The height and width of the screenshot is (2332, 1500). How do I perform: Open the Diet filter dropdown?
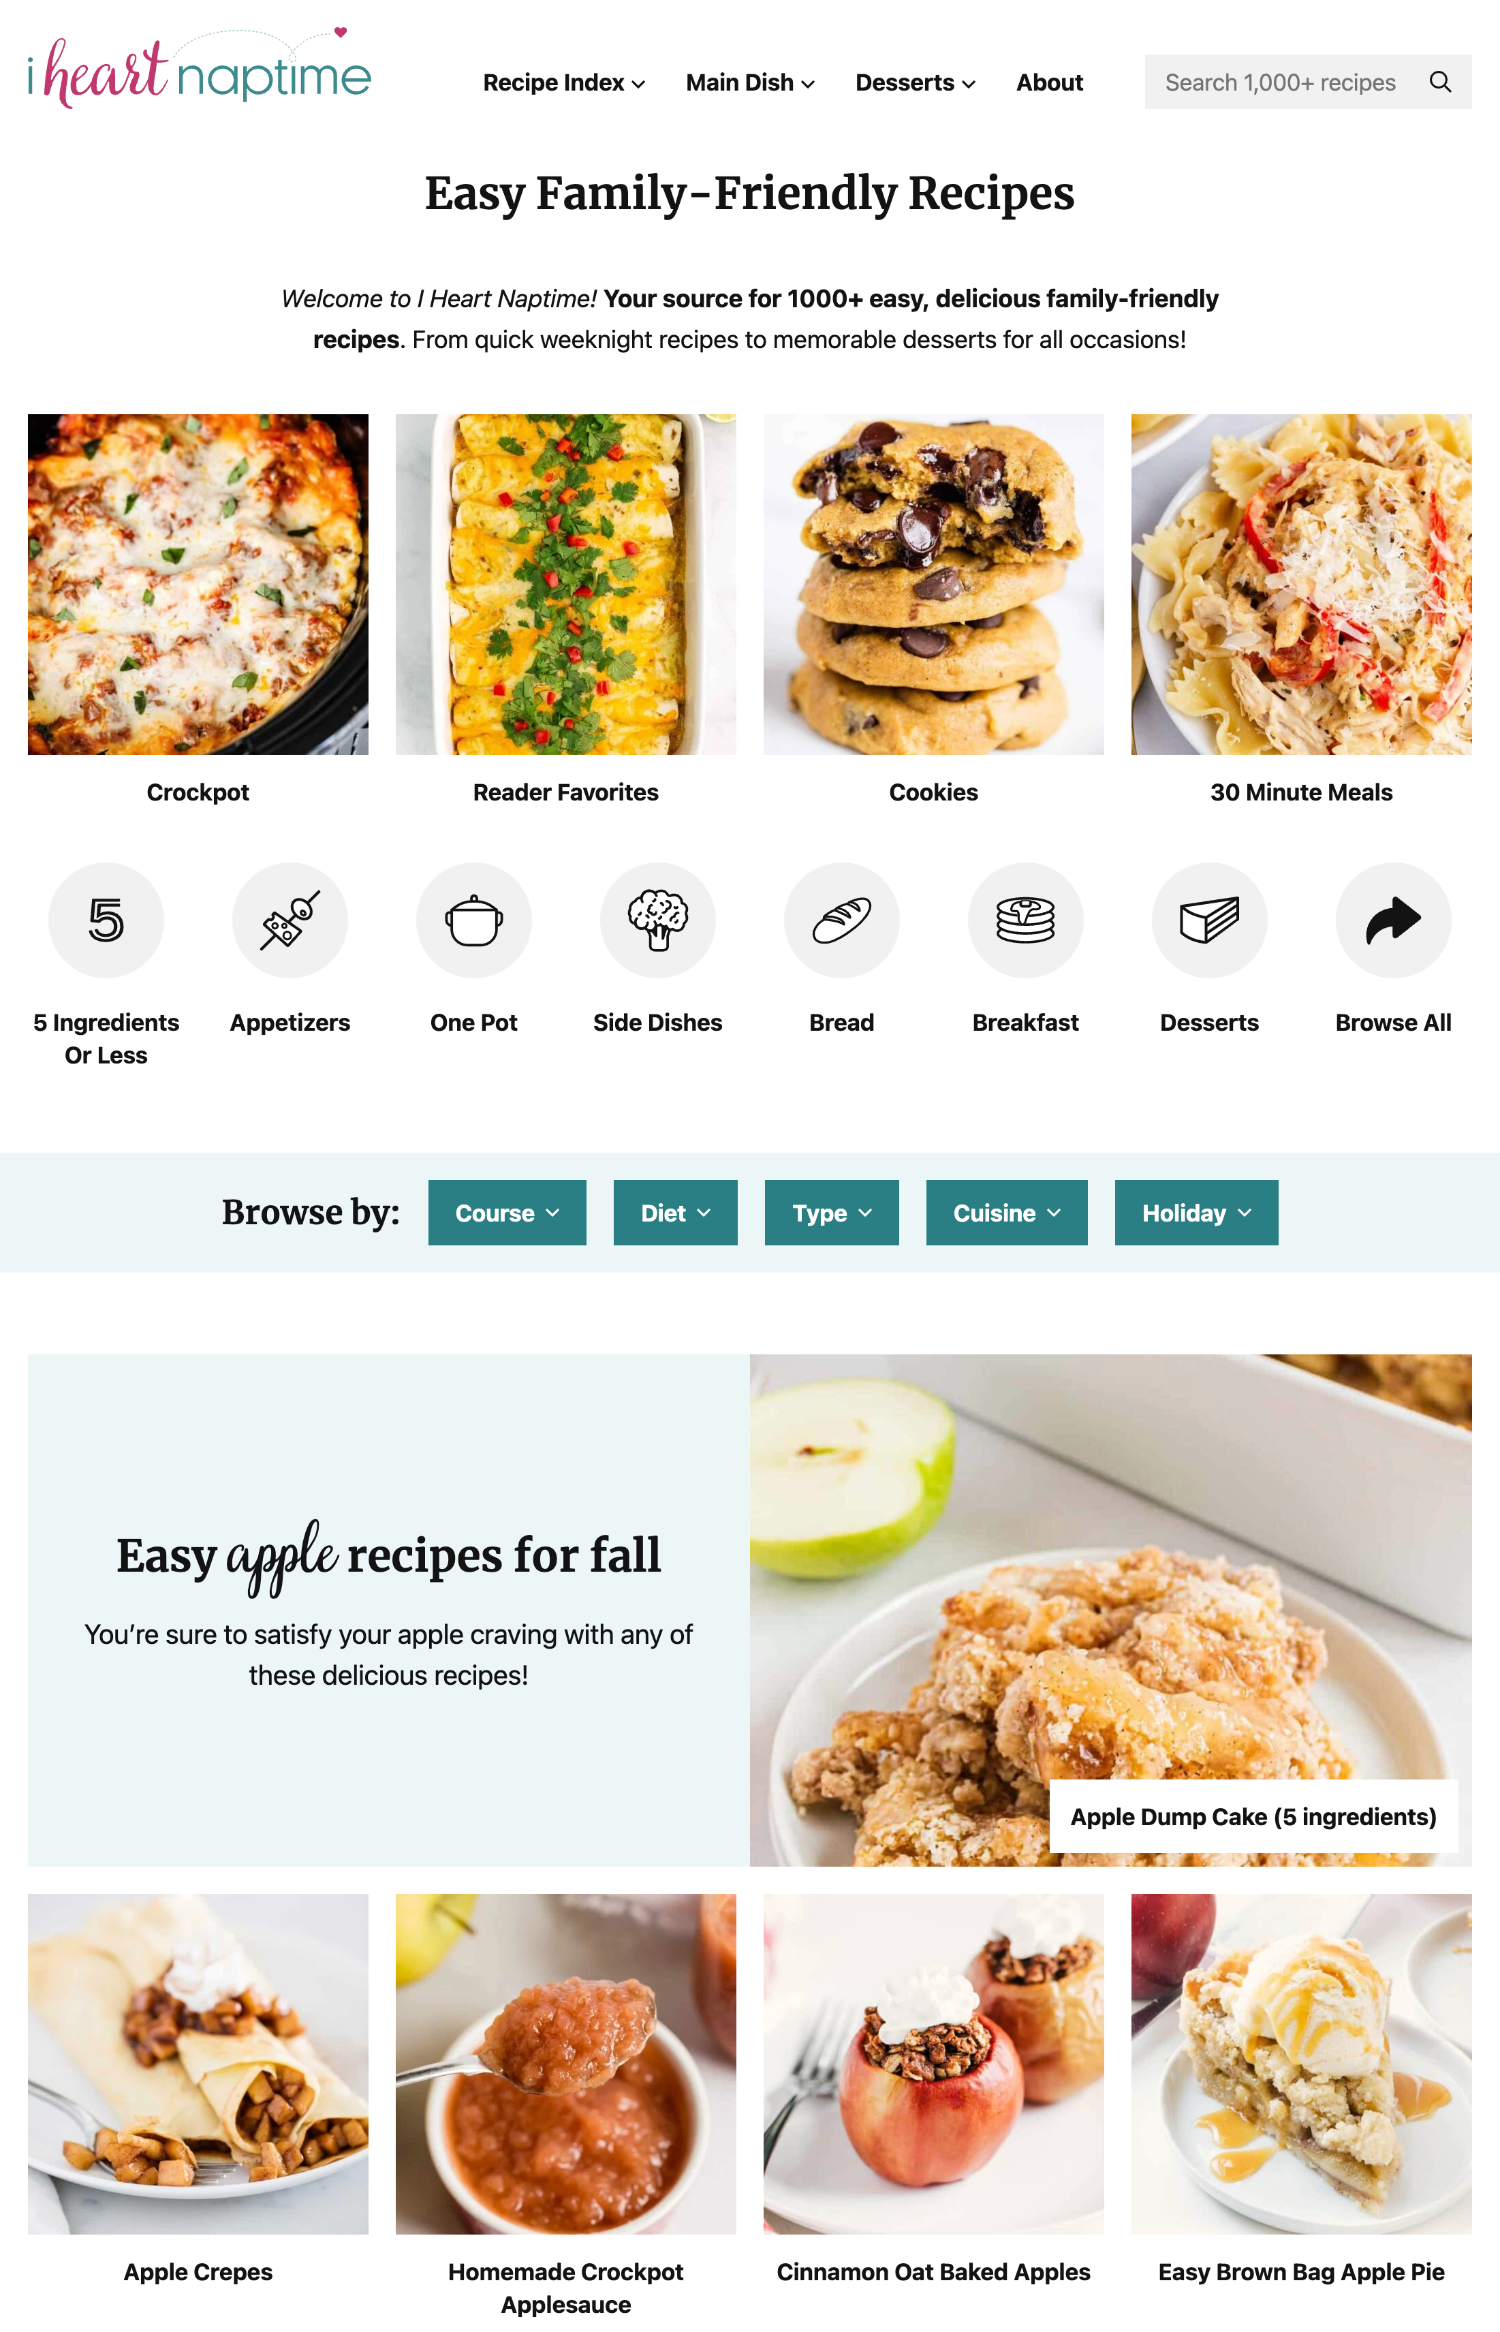(x=675, y=1212)
